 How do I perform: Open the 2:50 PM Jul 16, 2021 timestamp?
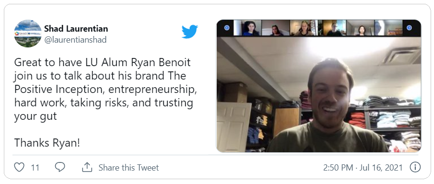[363, 167]
